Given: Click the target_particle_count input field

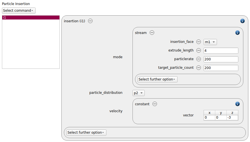Looking at the screenshot, I should click(221, 68).
